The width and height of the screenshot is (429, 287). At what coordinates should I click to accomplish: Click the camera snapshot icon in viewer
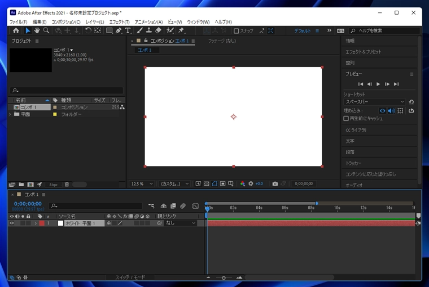click(275, 184)
